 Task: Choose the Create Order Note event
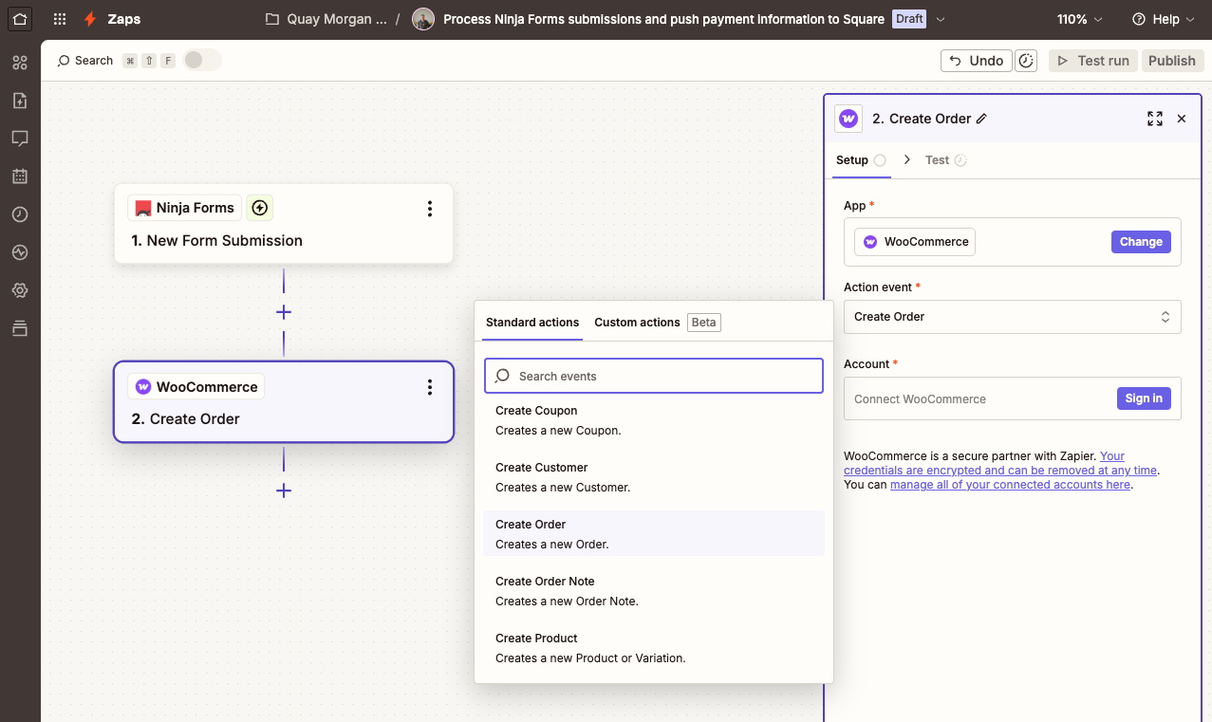coord(653,591)
